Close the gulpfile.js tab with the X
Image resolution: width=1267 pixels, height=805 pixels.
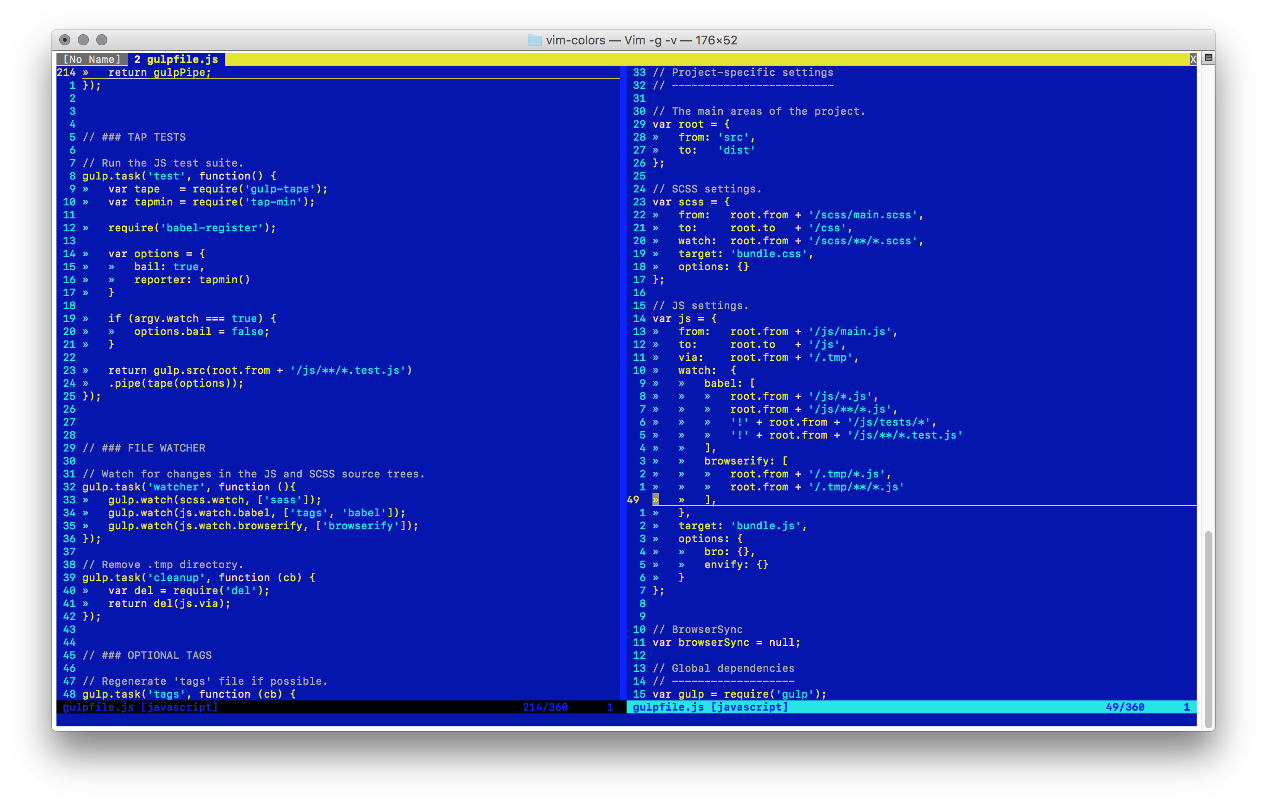1193,60
